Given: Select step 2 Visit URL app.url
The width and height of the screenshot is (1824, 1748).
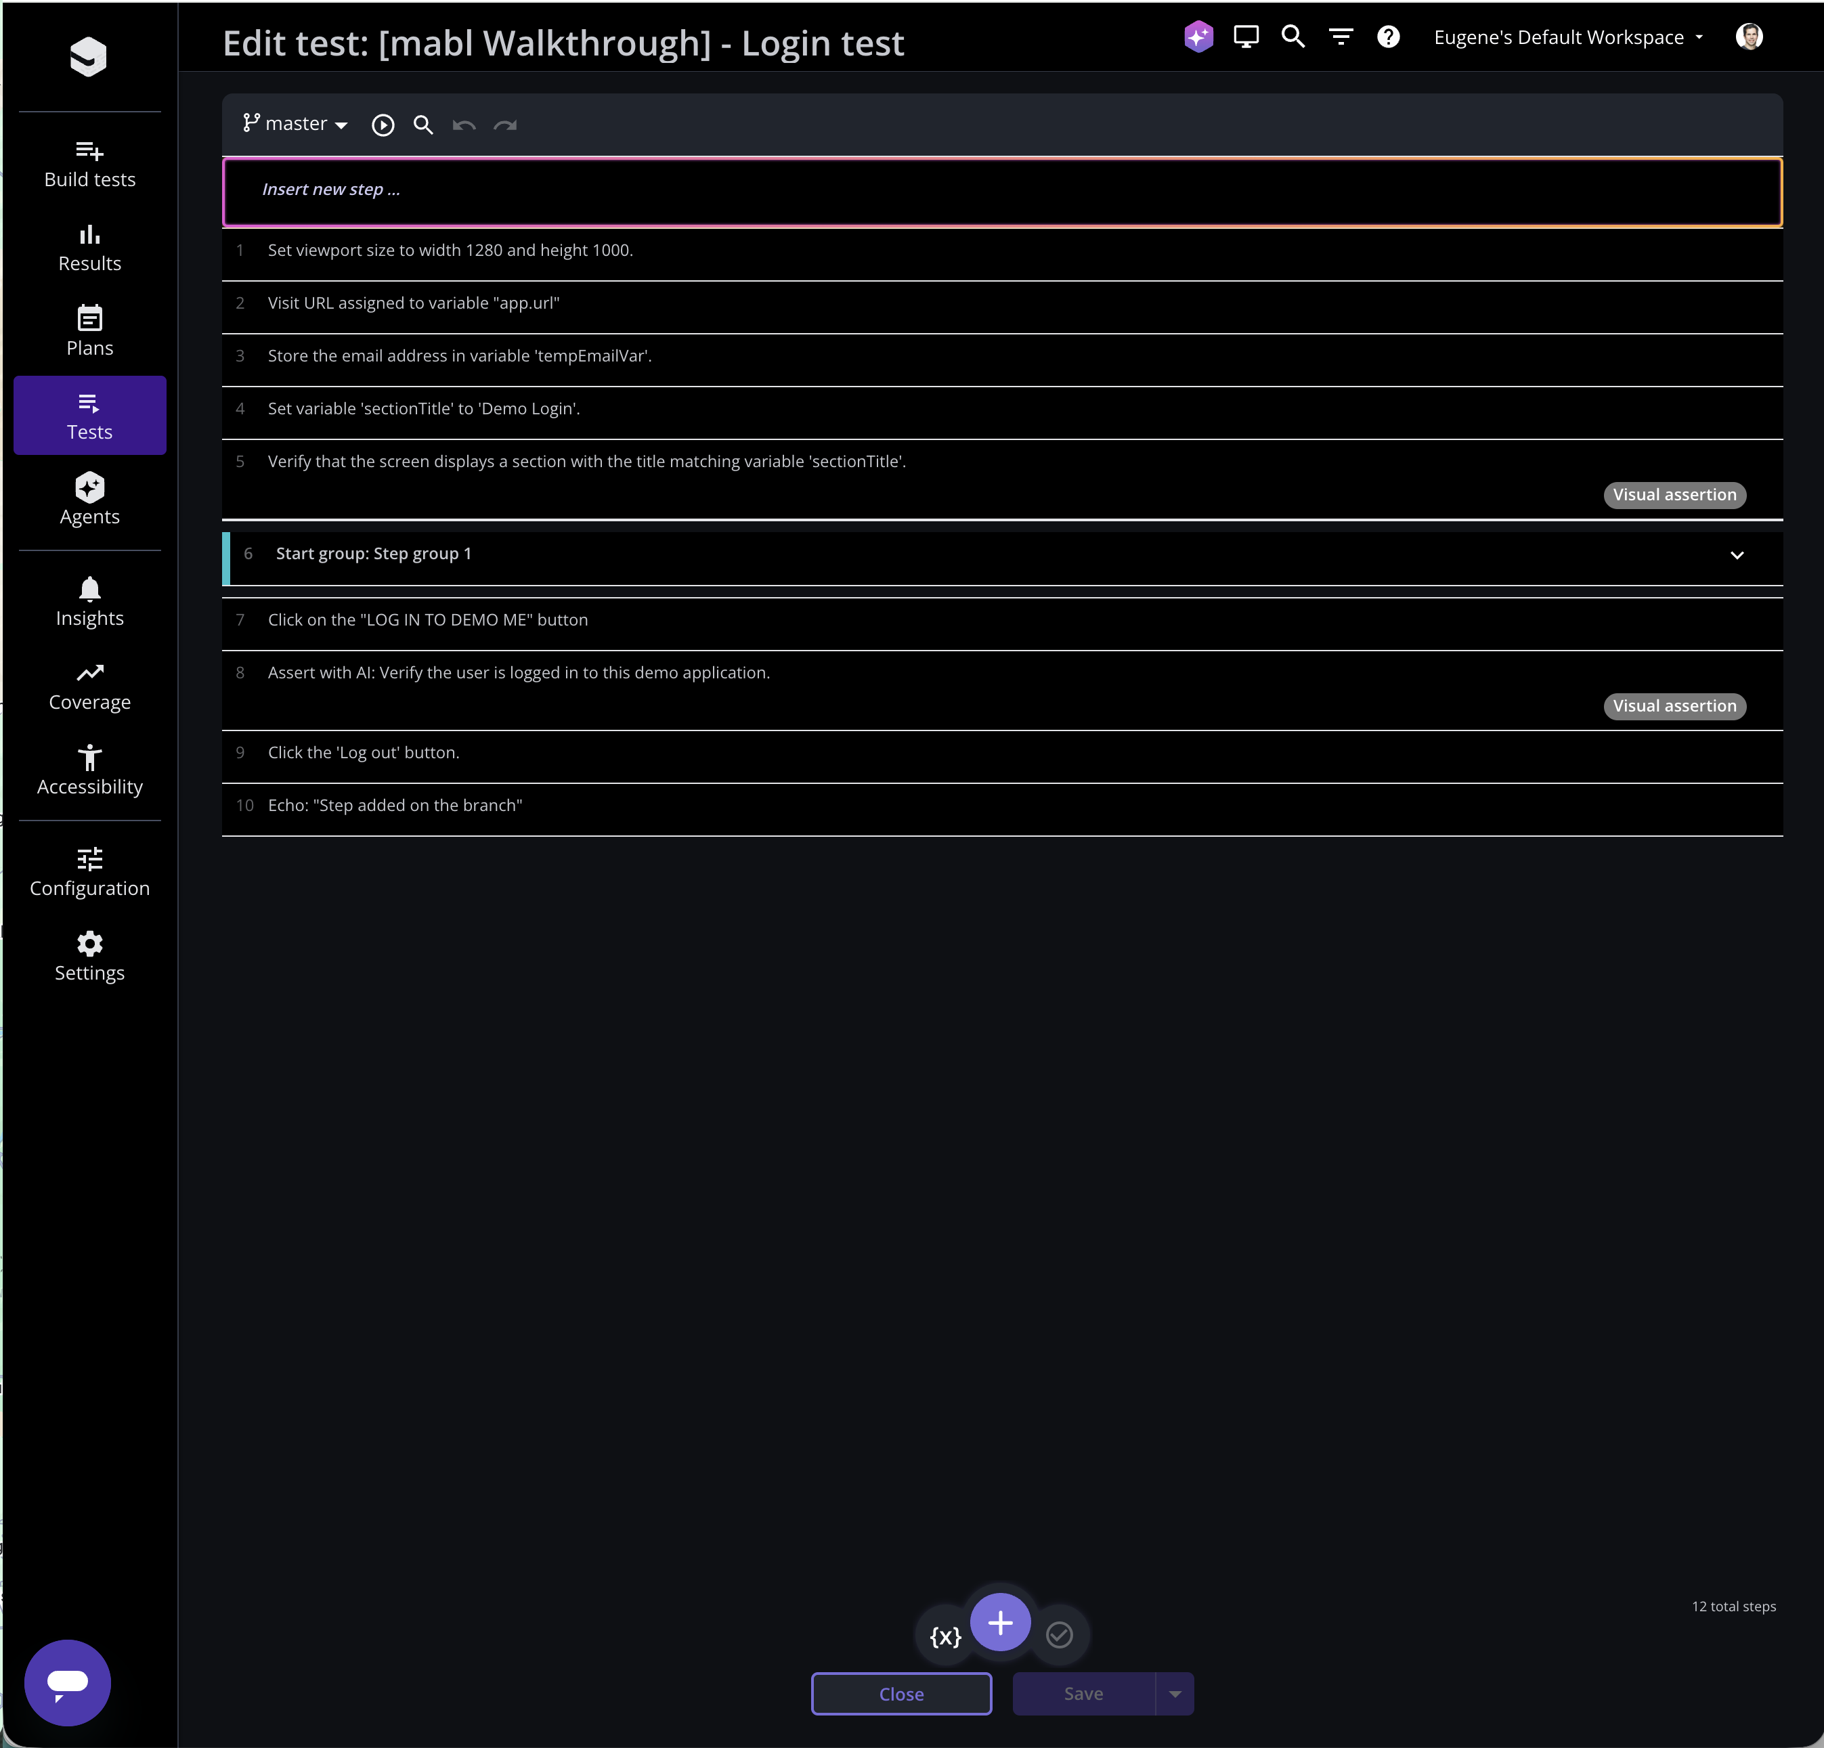Looking at the screenshot, I should [x=1002, y=306].
